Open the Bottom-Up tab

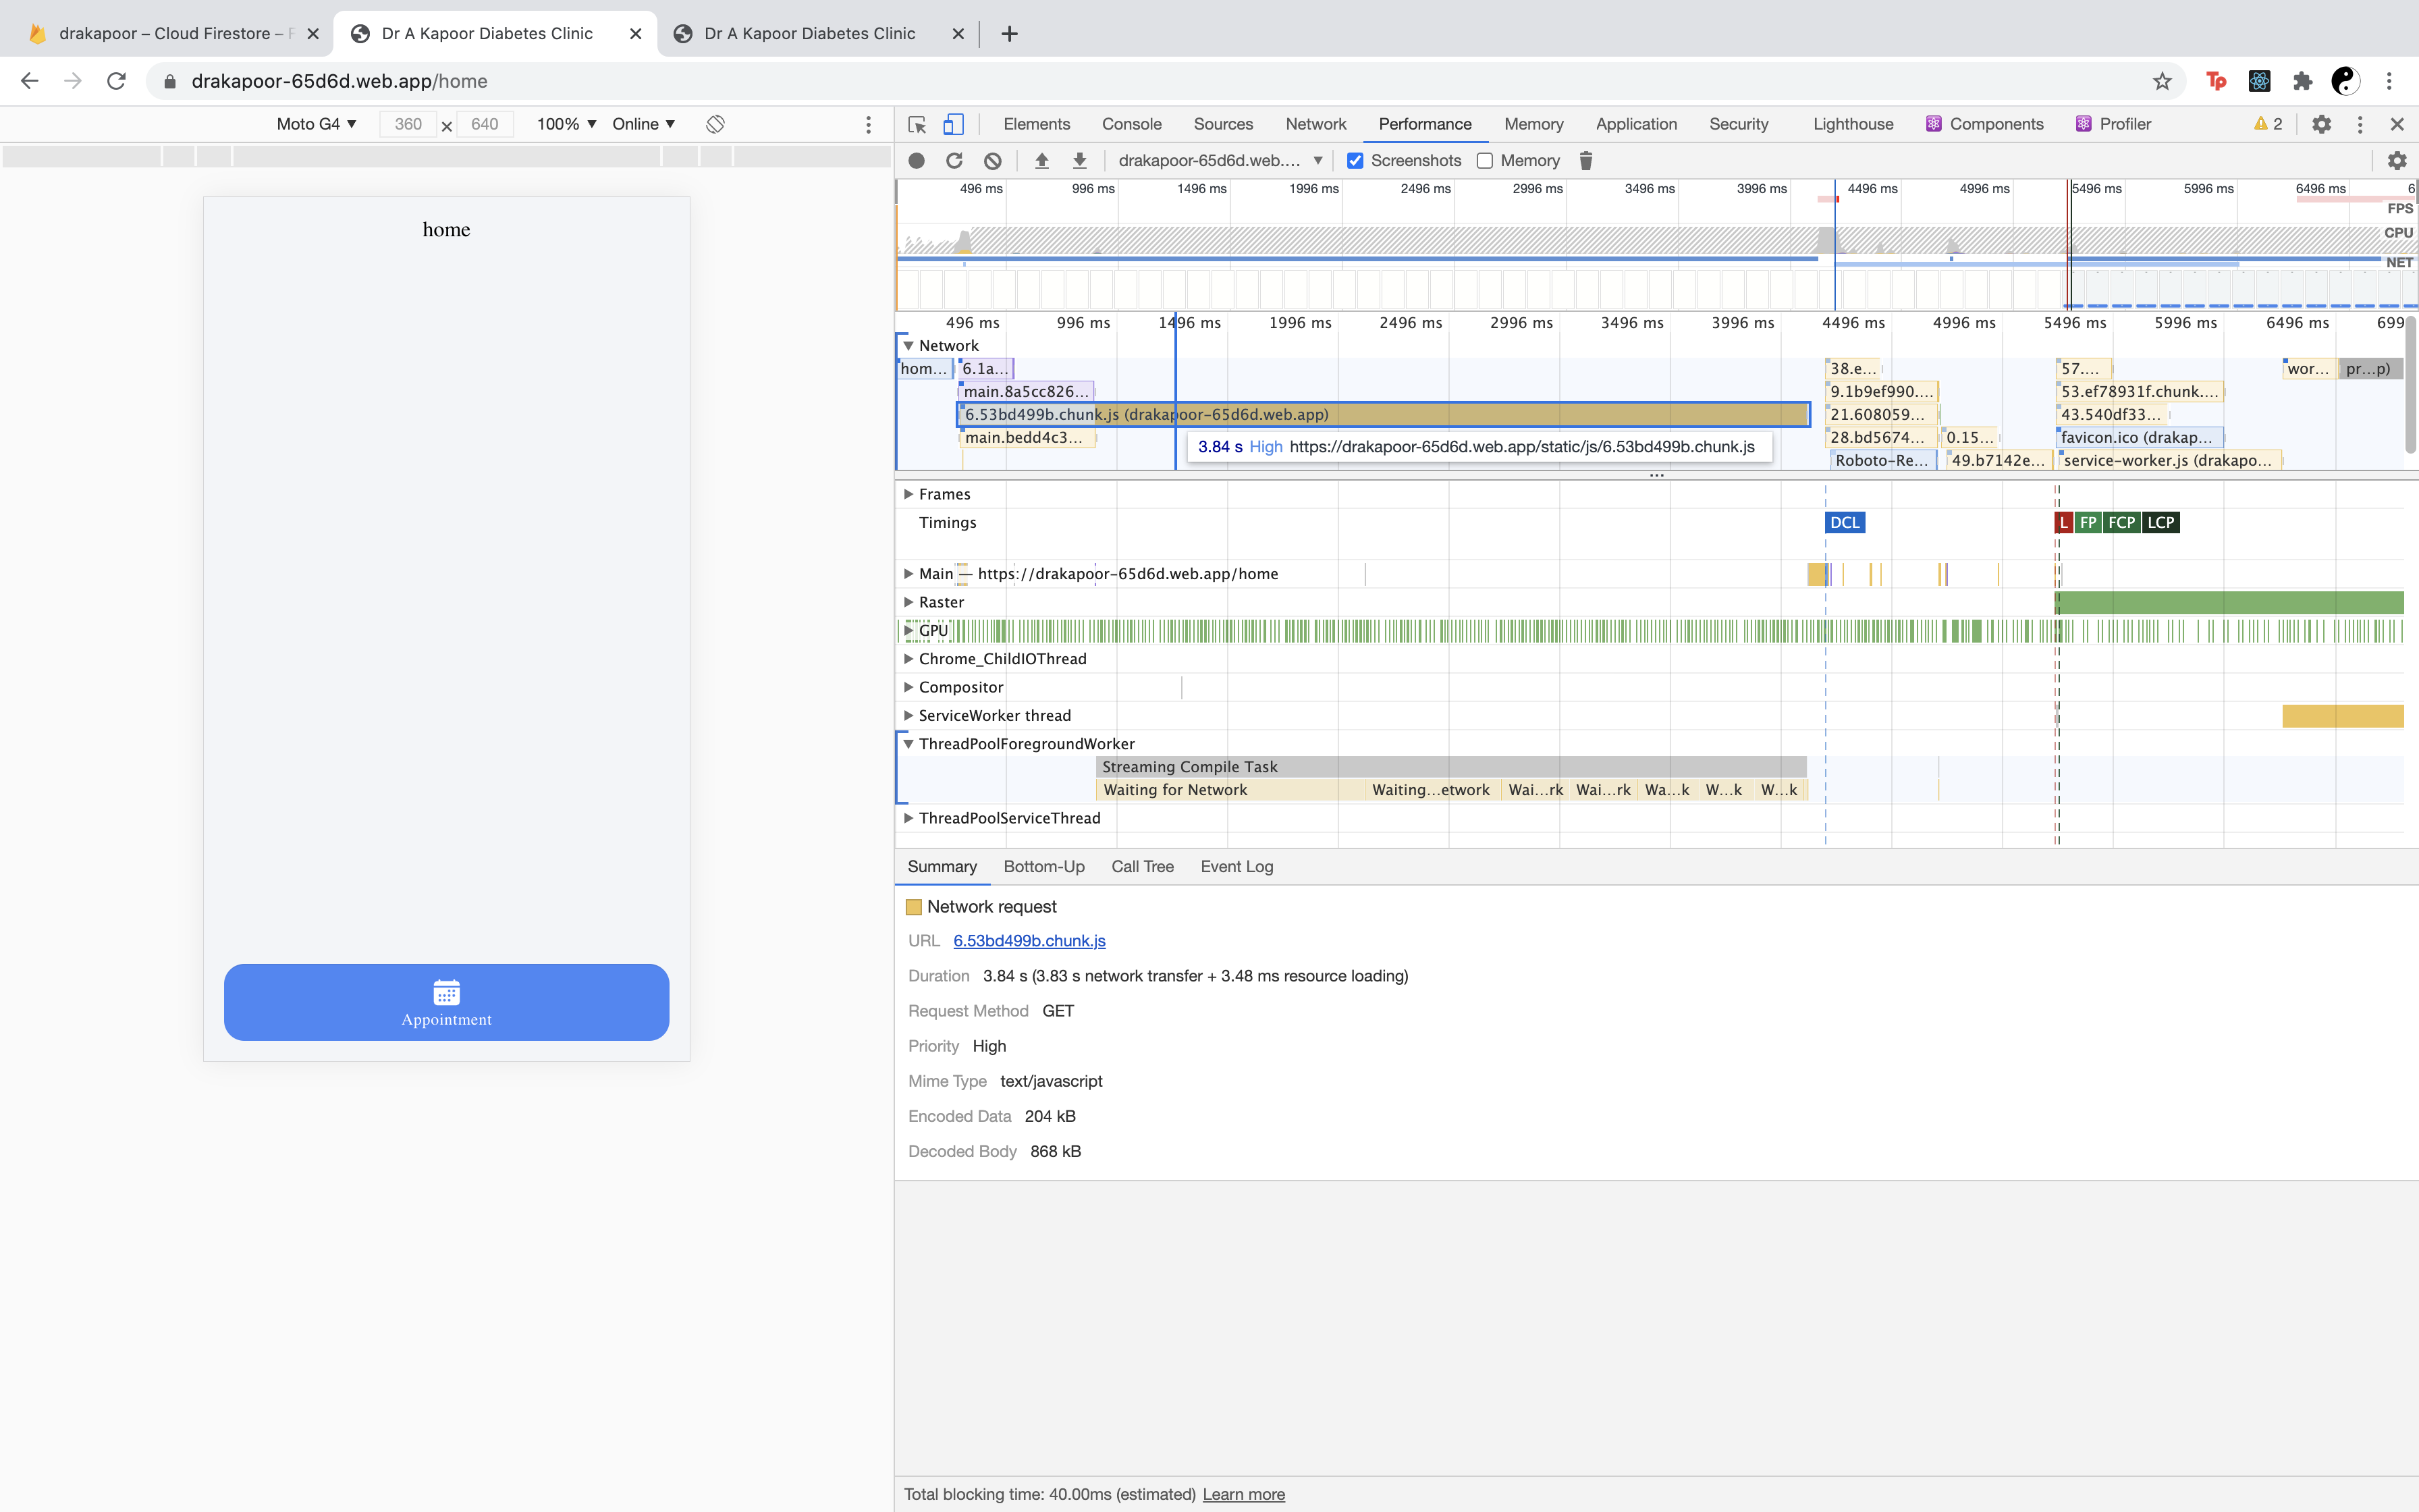click(1043, 866)
